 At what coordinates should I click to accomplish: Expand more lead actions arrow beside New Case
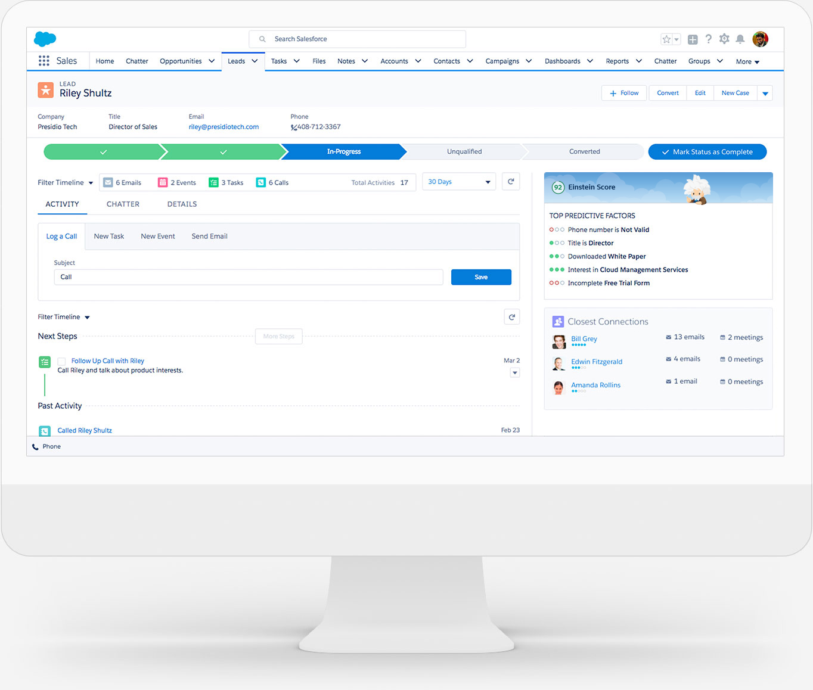765,93
